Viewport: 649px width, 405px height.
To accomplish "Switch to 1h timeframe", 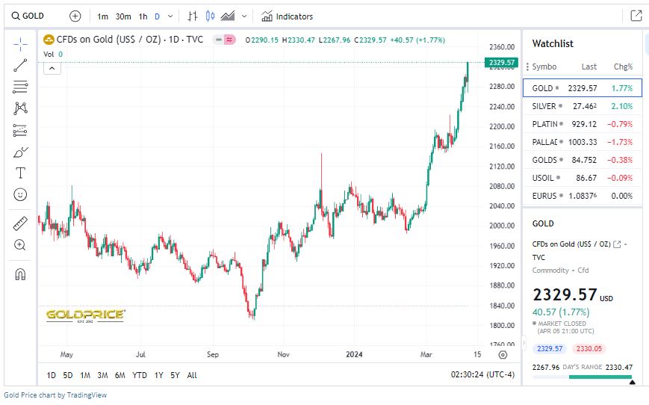I will click(x=143, y=16).
